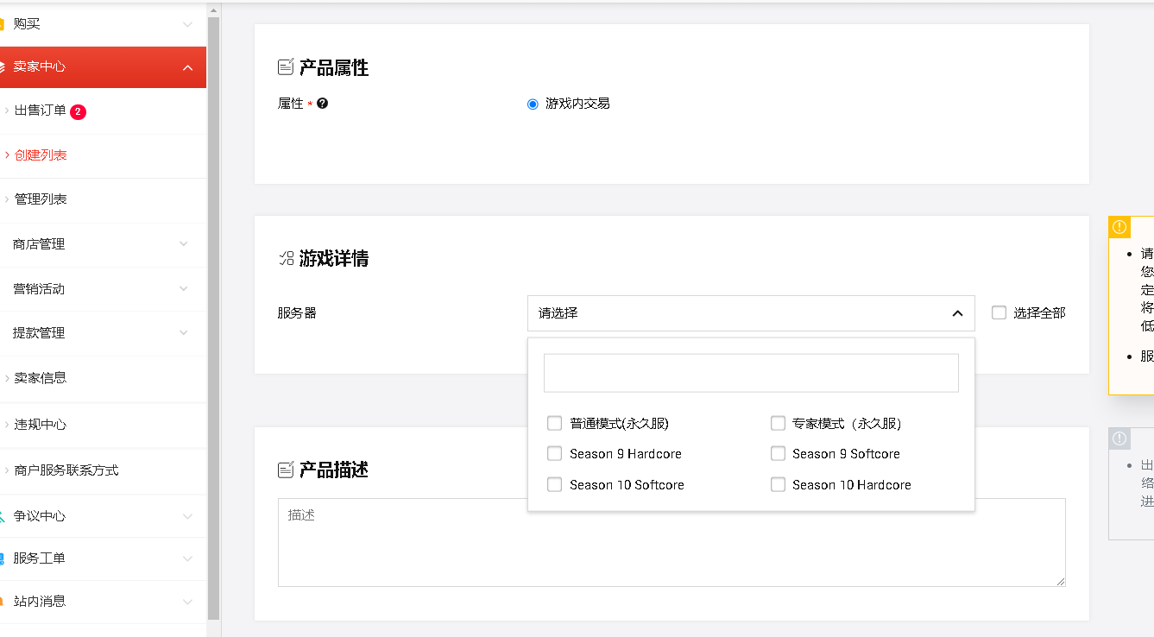Collapse the 服务器 dropdown selector
The height and width of the screenshot is (637, 1154).
click(x=956, y=313)
